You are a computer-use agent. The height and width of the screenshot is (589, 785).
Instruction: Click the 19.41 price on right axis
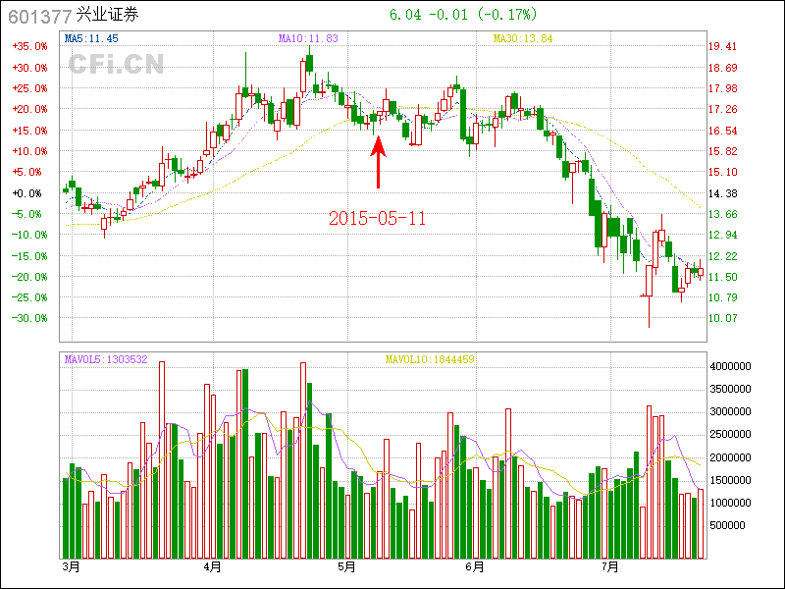click(x=722, y=46)
